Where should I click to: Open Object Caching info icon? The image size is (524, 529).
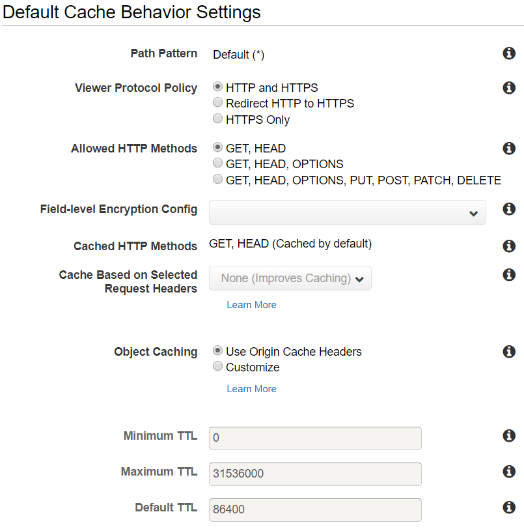(510, 352)
